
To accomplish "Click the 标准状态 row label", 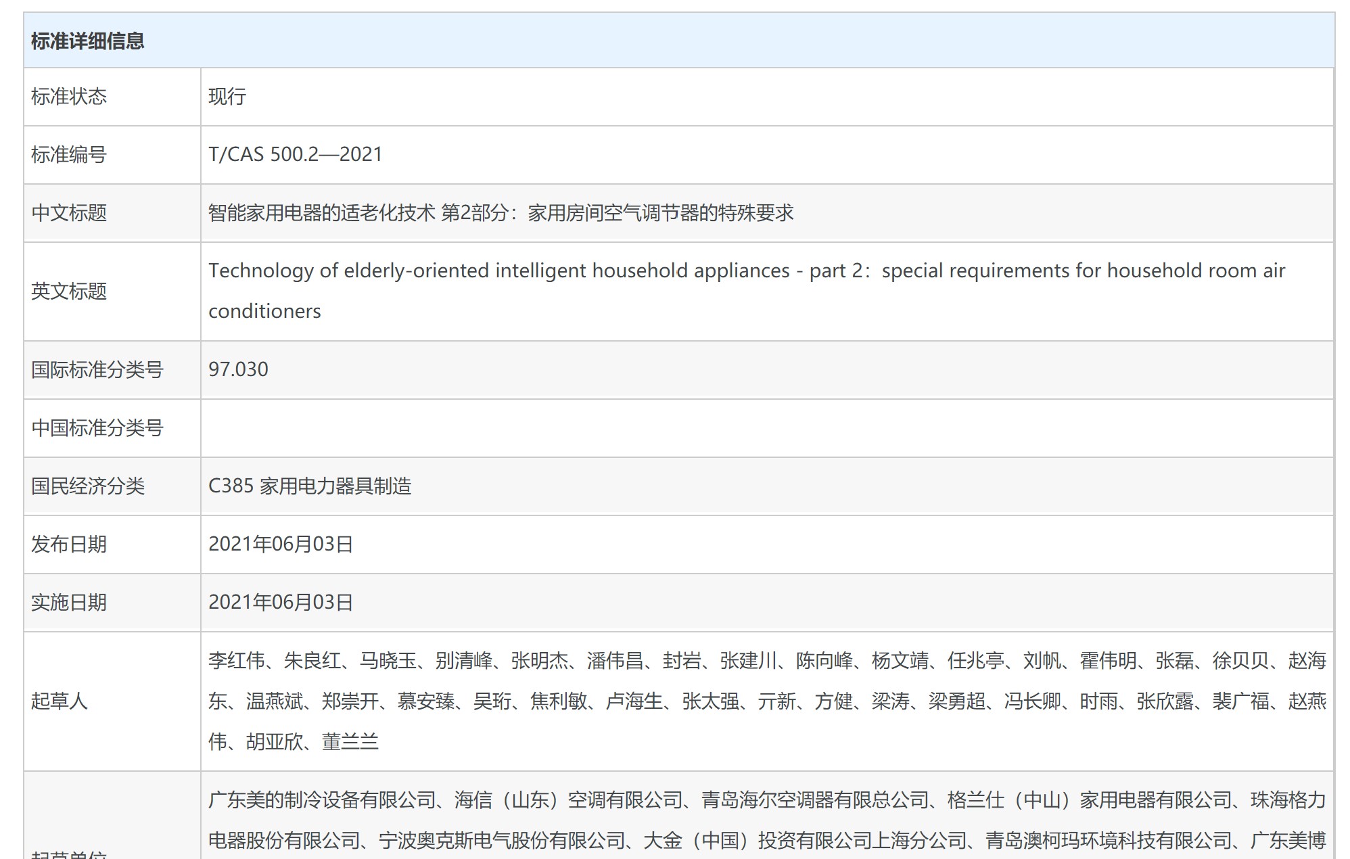I will click(68, 97).
